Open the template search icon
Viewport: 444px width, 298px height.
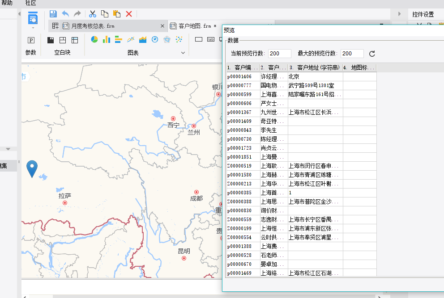point(33,18)
